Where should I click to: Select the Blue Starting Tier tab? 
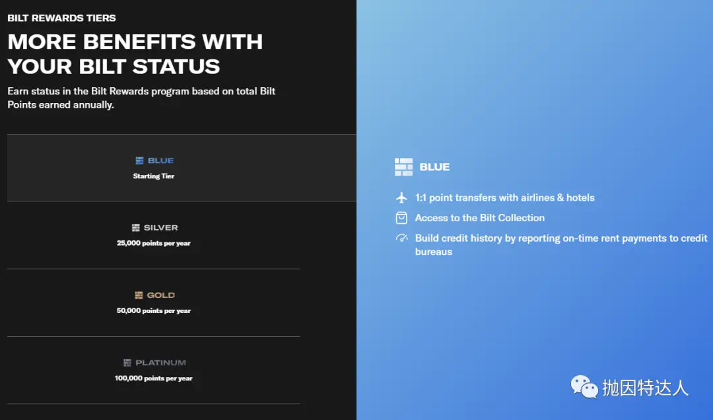click(154, 168)
